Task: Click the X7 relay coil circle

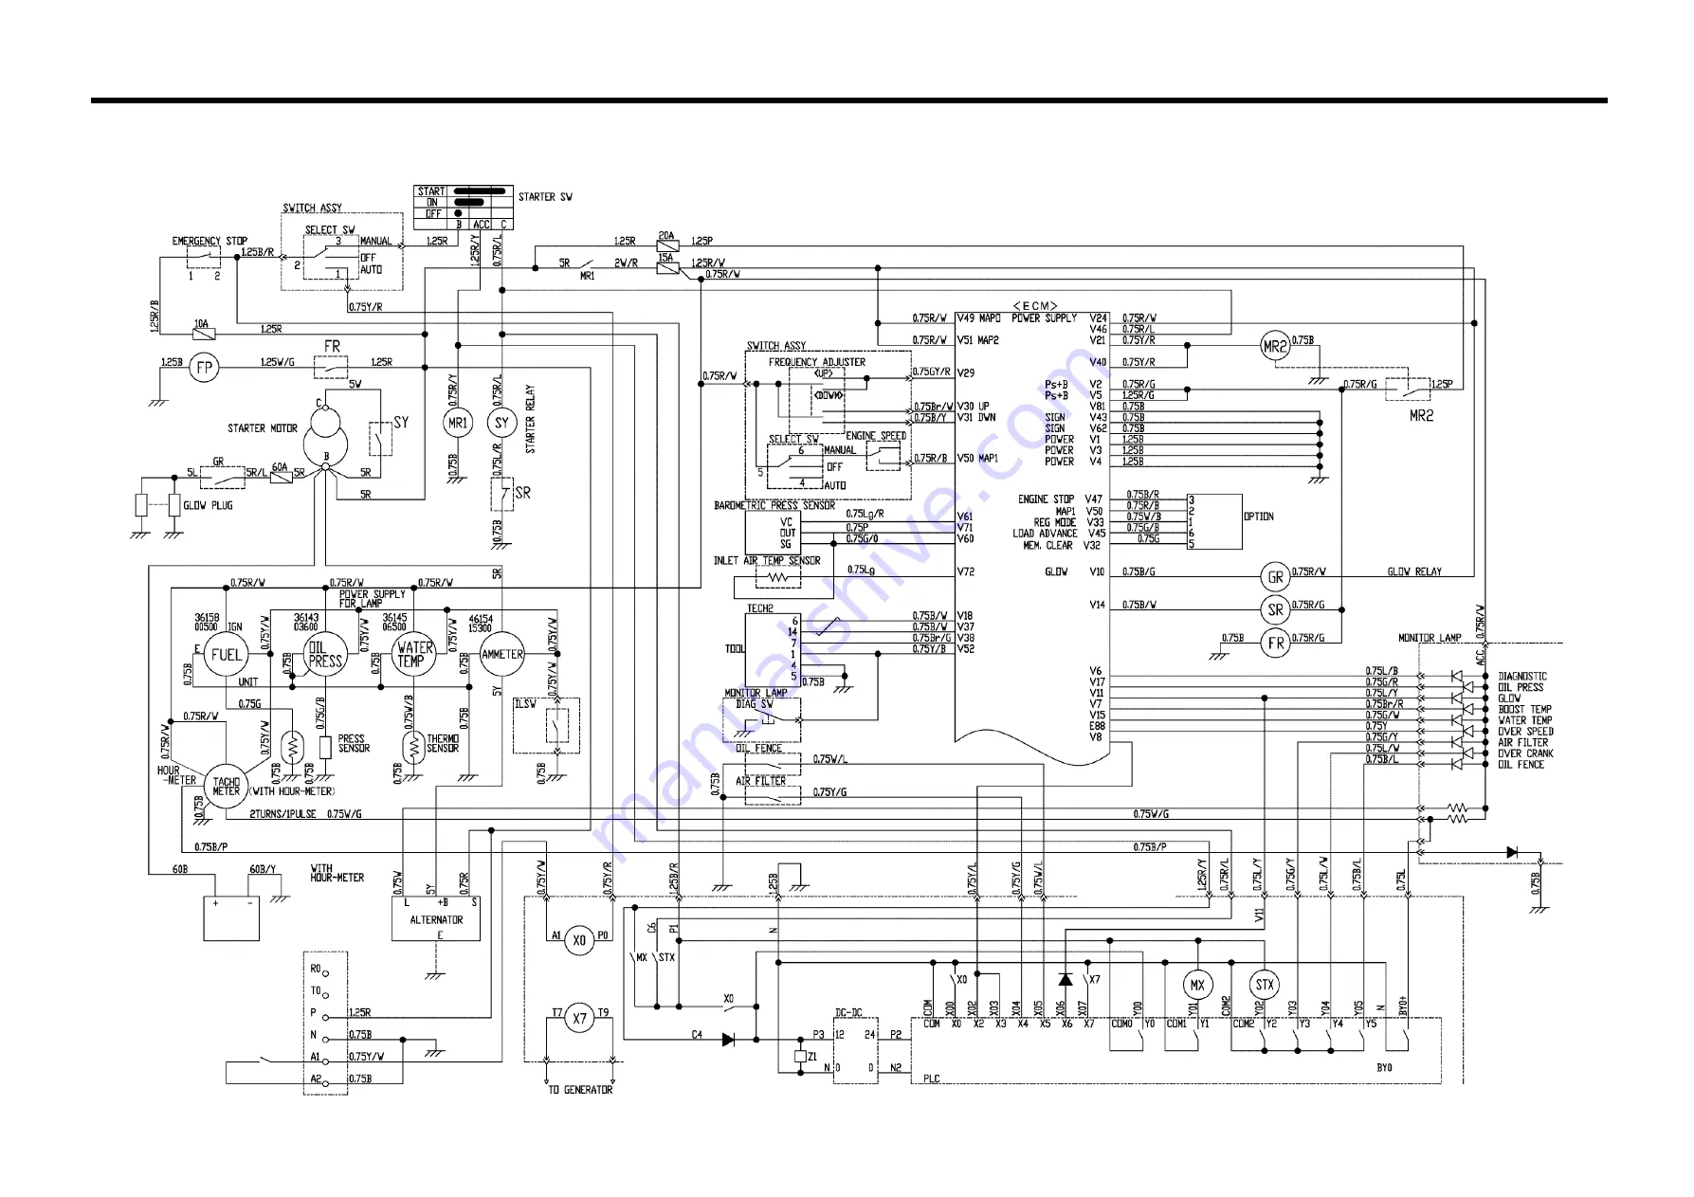Action: coord(579,1019)
